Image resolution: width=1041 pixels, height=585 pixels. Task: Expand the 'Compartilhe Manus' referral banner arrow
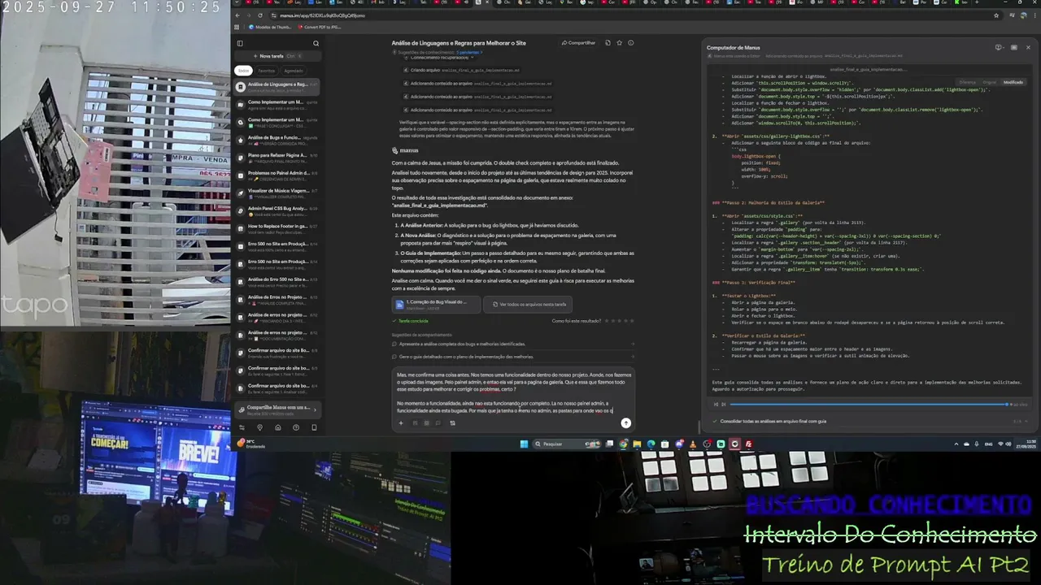coord(314,409)
